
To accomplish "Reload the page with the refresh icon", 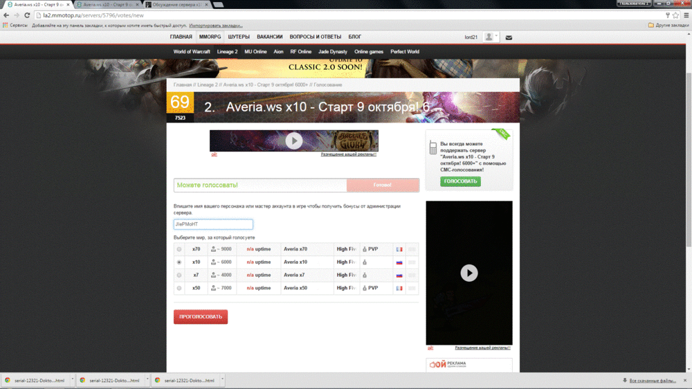I will tap(26, 15).
